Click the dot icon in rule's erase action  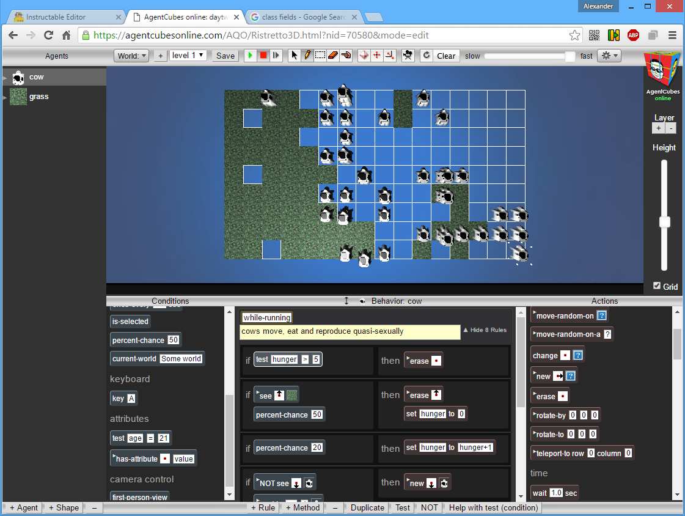click(436, 361)
